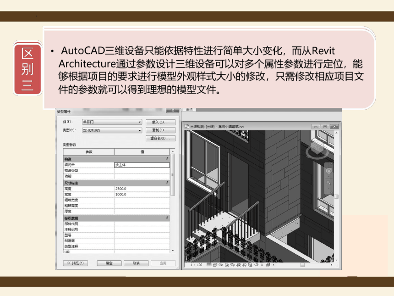The width and height of the screenshot is (394, 296).
Task: Close the 类型属性 dialog
Action: [x=173, y=111]
